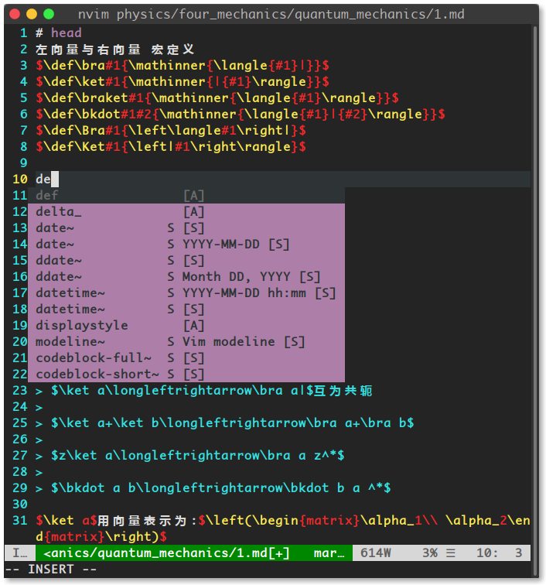Click the vertical scrollbar at the right edge
The height and width of the screenshot is (585, 546).
tap(535, 232)
